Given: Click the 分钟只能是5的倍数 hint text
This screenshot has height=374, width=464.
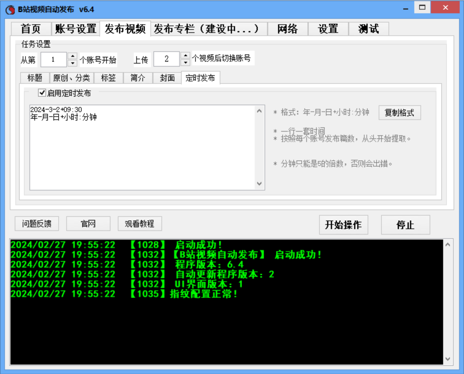Looking at the screenshot, I should (x=333, y=163).
